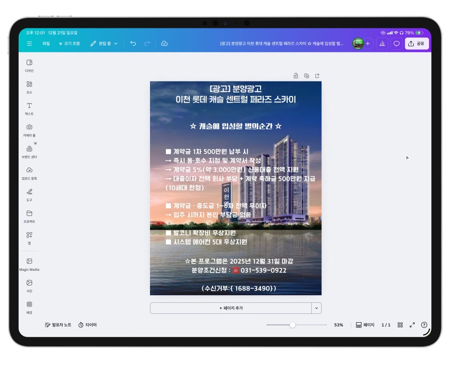The height and width of the screenshot is (365, 450).
Task: Select the title text 이천 롯데 캐슬 센트럴 페라즈 스카이
Action: (236, 100)
